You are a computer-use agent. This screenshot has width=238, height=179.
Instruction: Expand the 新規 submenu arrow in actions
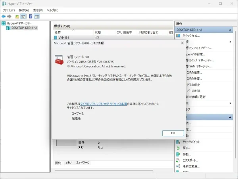click(x=230, y=42)
